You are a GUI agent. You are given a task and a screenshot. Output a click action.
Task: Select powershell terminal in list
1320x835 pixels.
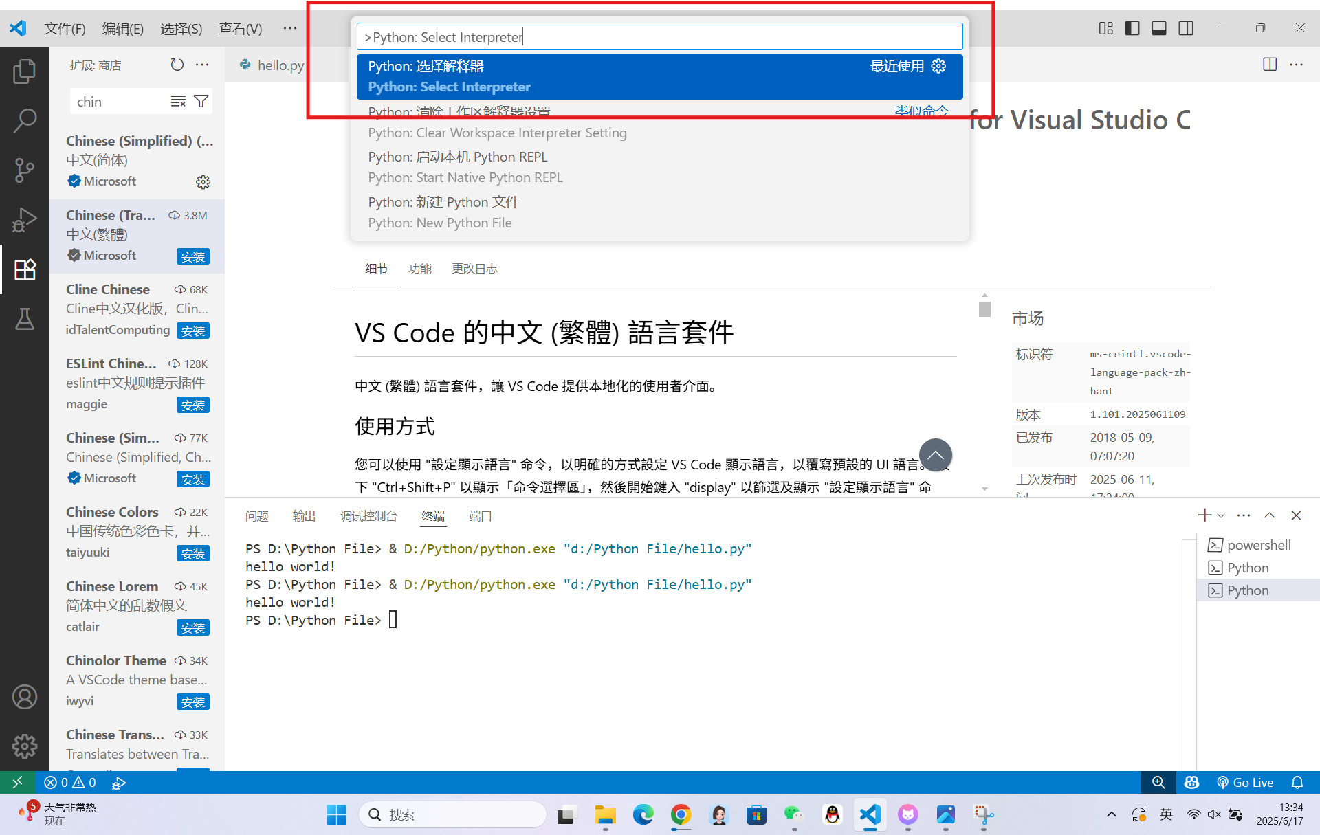click(1258, 545)
